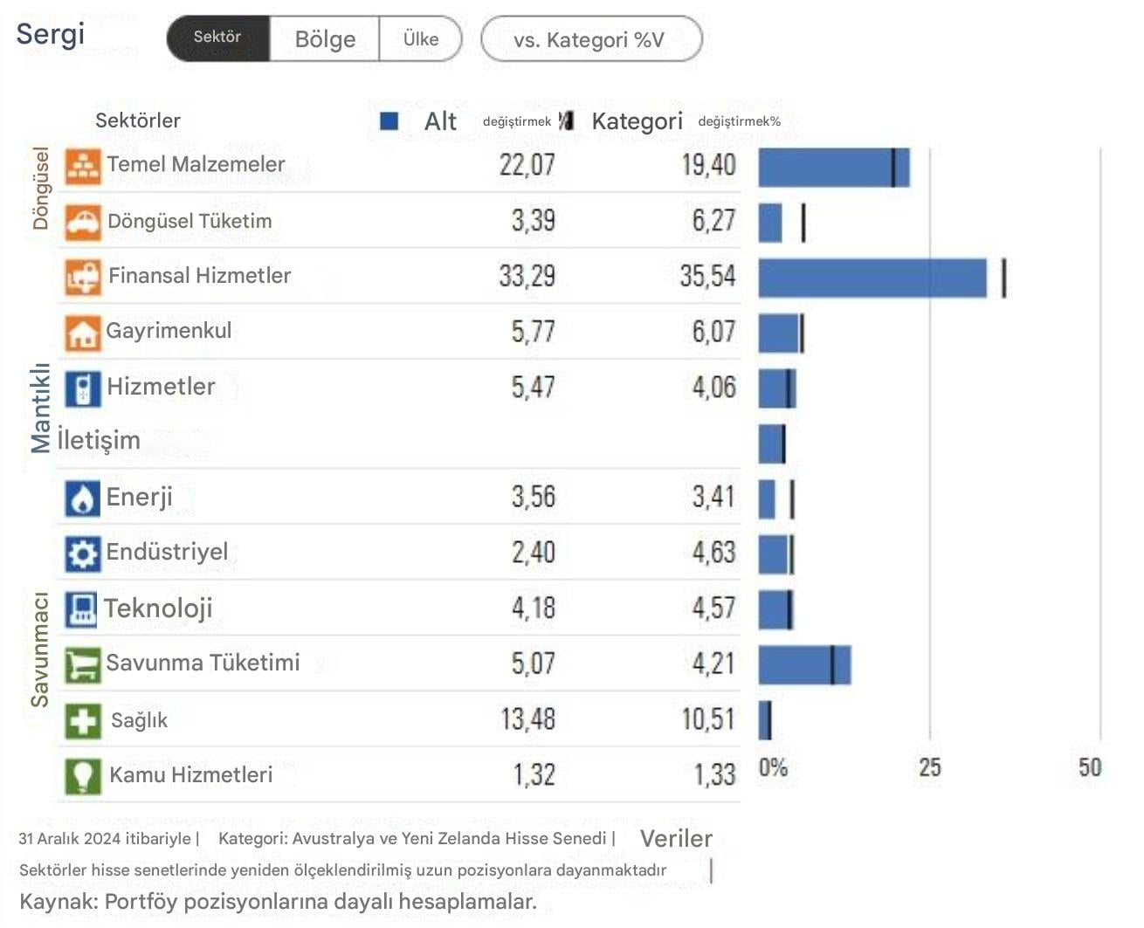Click the Savunma Tüketimi cart icon
1144x928 pixels.
pos(83,664)
